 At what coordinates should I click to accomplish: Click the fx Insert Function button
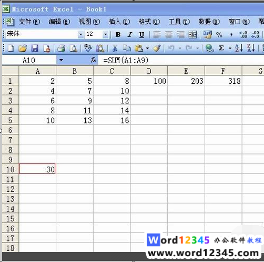click(94, 60)
